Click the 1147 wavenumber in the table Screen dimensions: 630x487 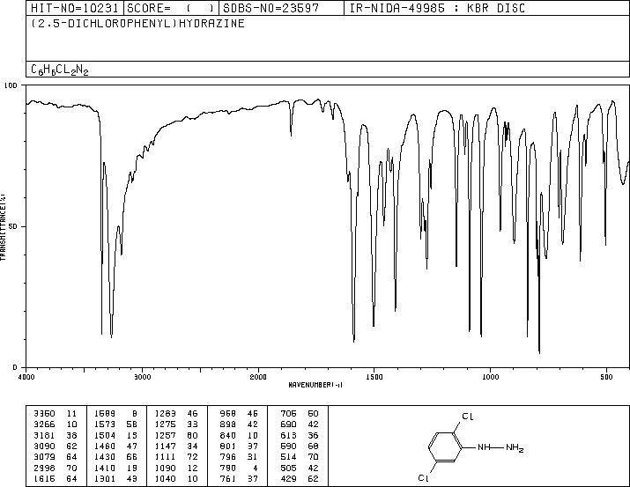[x=165, y=446]
